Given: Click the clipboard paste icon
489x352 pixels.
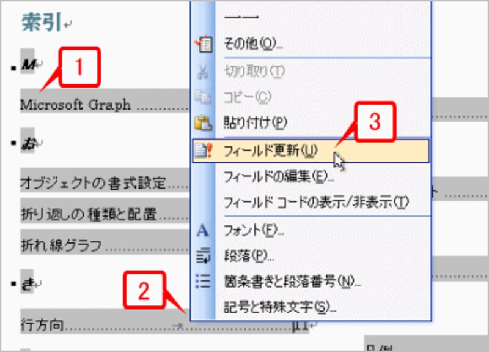Looking at the screenshot, I should click(x=204, y=123).
